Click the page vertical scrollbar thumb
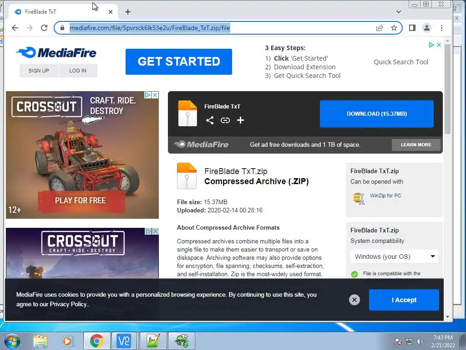466x350 pixels. [x=448, y=89]
